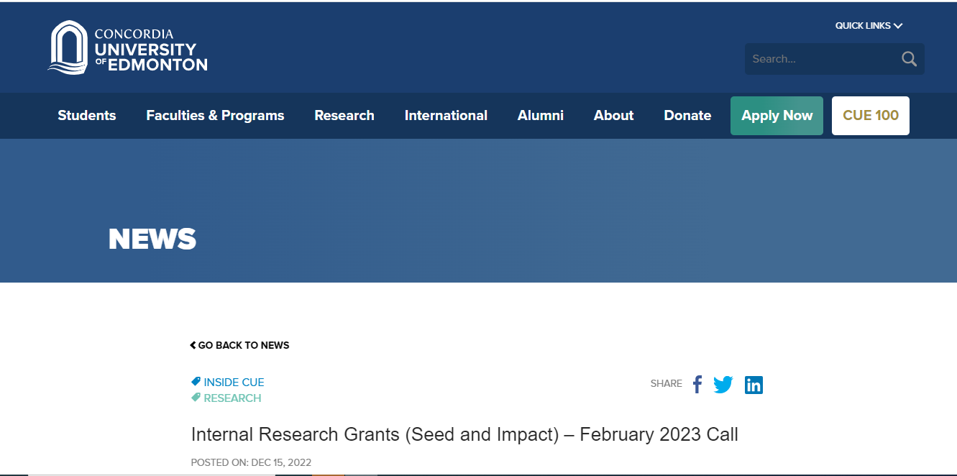957x476 pixels.
Task: Click the search magnifier icon
Action: 909,59
